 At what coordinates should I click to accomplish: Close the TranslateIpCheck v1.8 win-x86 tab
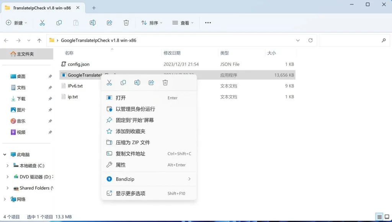(78, 8)
